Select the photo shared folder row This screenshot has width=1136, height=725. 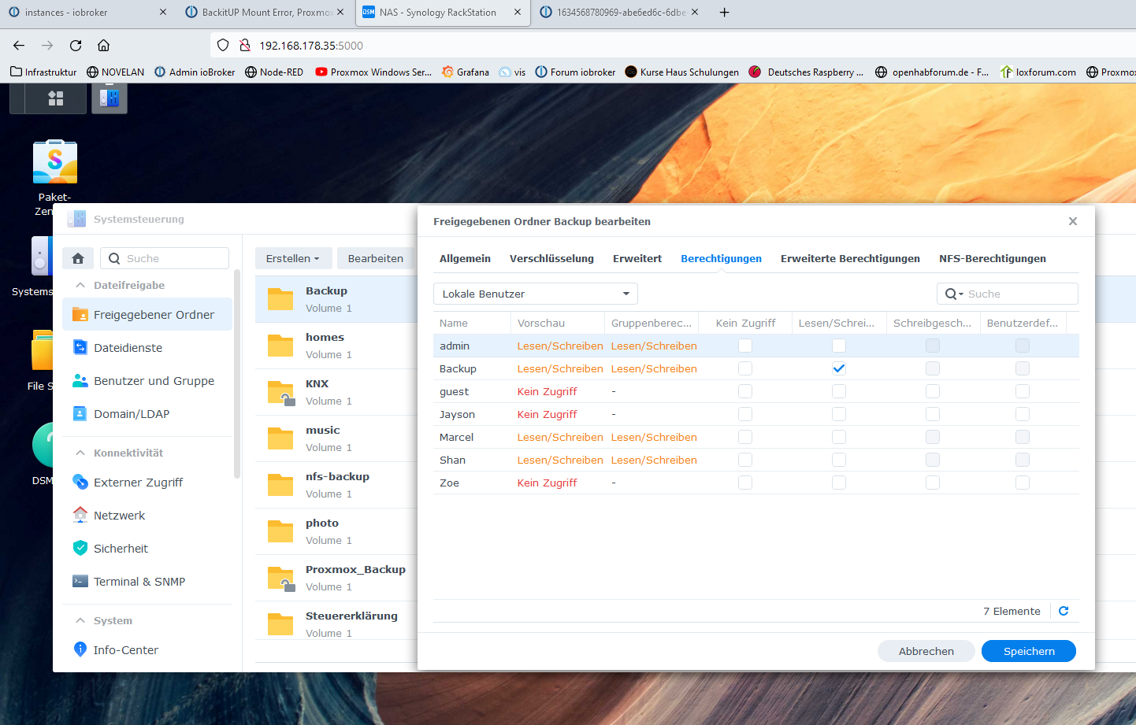tap(336, 531)
